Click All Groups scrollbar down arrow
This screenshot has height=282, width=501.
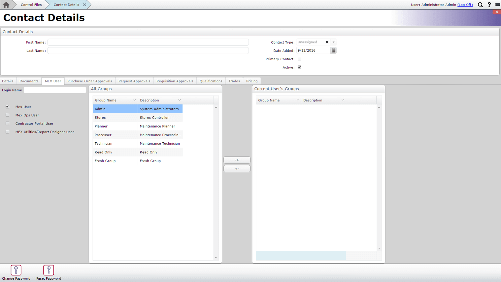tap(216, 258)
